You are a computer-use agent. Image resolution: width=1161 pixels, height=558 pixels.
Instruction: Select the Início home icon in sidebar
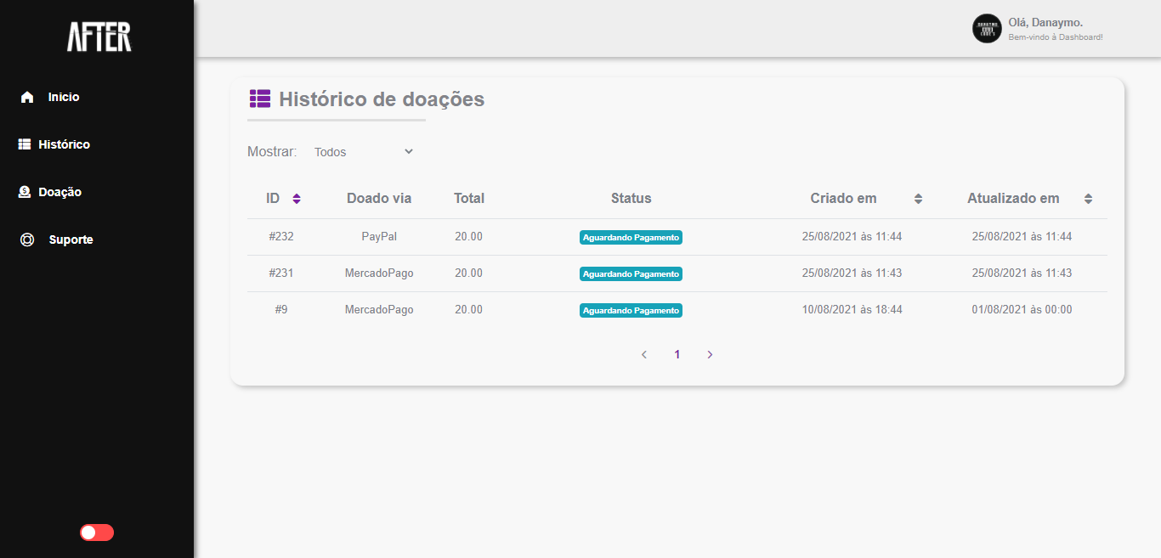(26, 96)
